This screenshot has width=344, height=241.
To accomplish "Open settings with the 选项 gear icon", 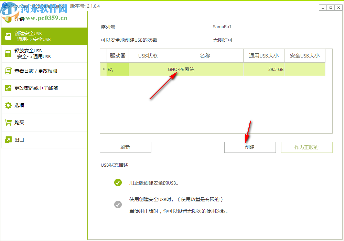I will tap(7, 105).
